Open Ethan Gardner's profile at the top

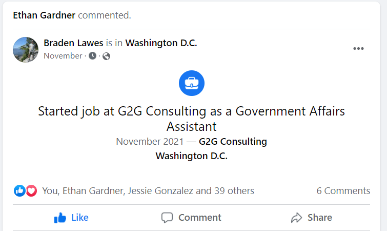click(44, 15)
